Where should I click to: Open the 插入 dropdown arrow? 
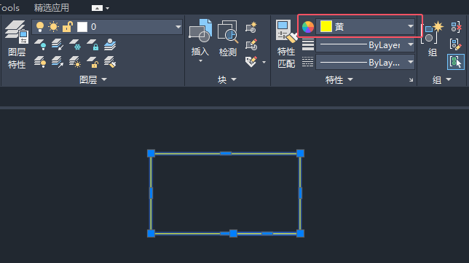coord(200,61)
